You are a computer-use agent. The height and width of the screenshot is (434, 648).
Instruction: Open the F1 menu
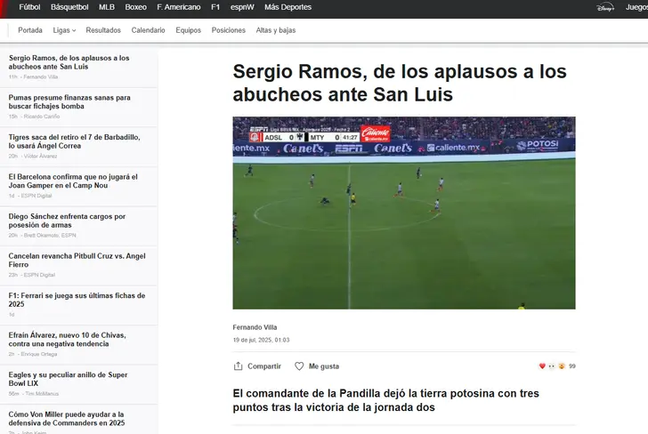coord(215,7)
